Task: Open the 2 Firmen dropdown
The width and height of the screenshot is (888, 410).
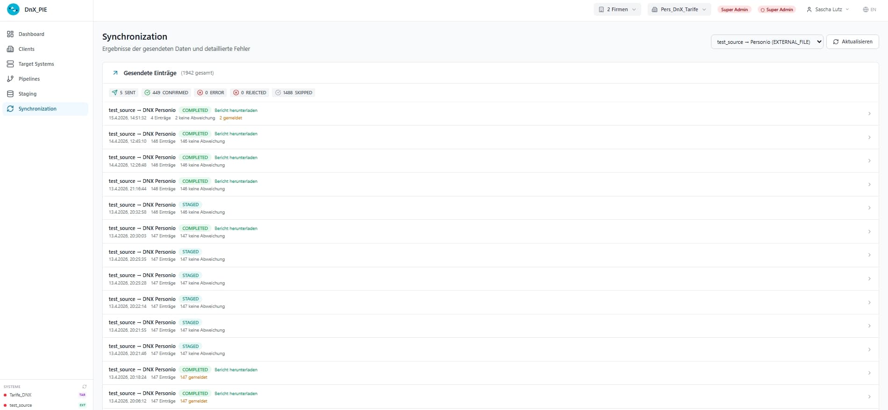Action: [x=617, y=9]
